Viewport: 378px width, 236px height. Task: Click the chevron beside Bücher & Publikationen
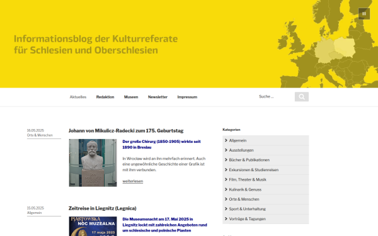(x=226, y=160)
